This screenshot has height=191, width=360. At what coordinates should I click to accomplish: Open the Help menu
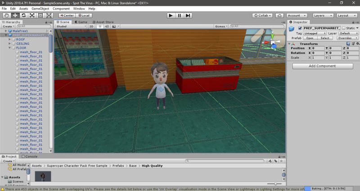pyautogui.click(x=92, y=9)
